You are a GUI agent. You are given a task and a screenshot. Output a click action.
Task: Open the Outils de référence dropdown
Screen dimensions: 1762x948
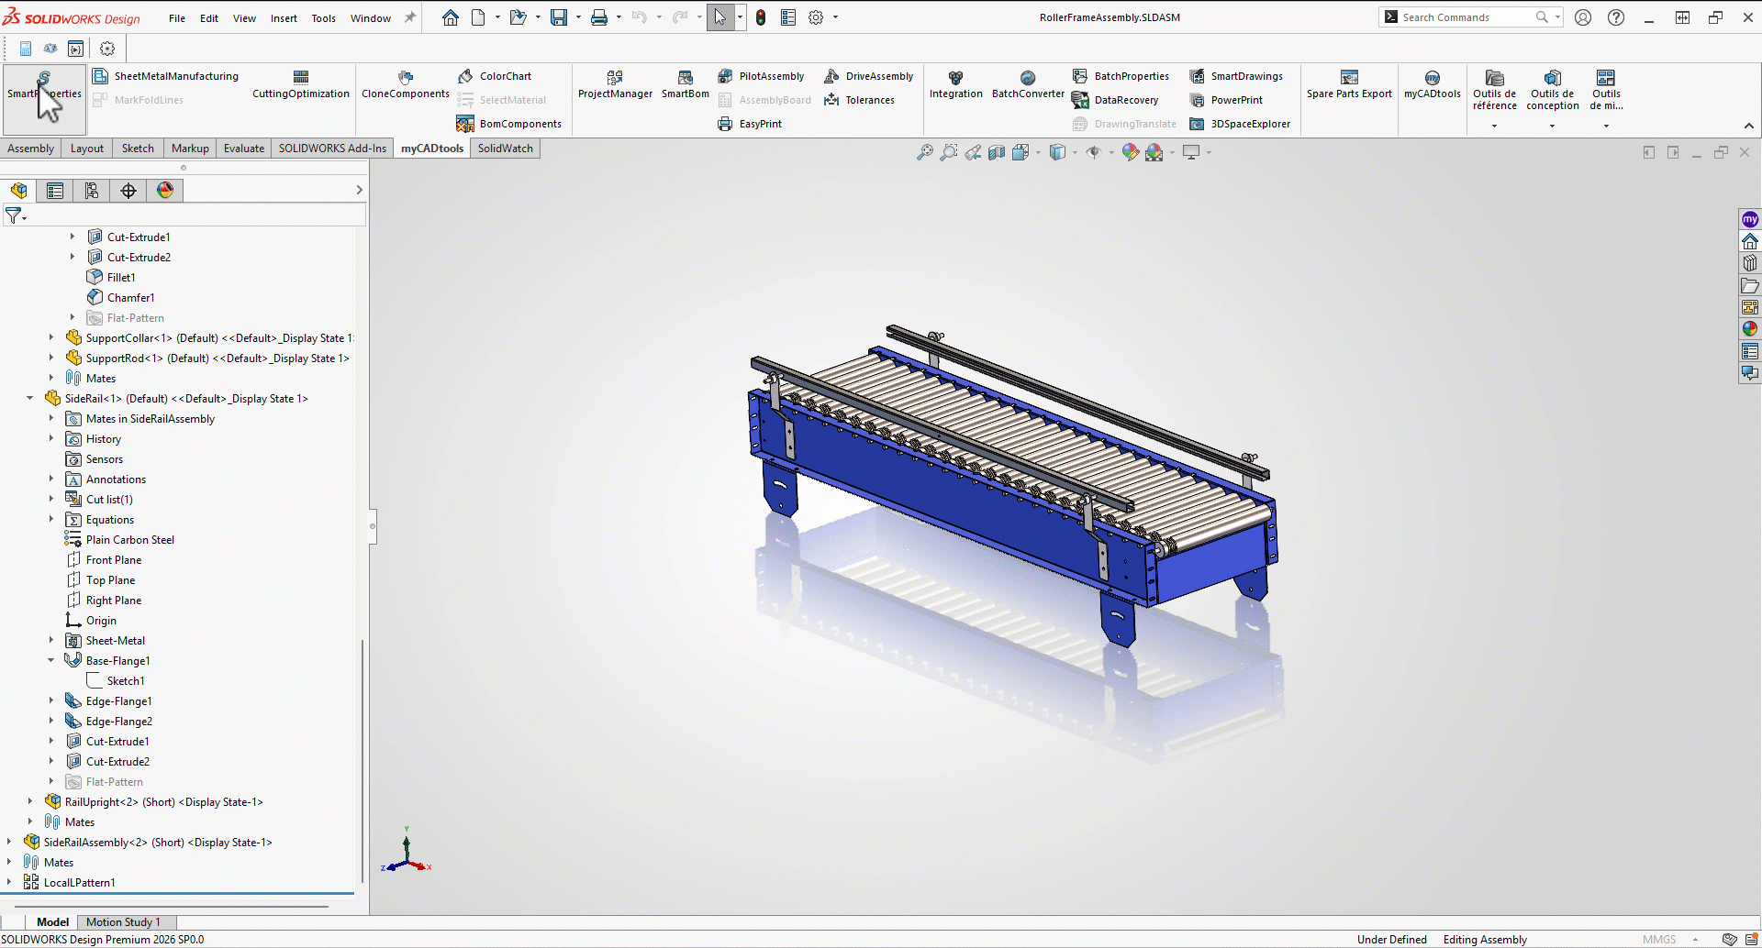click(x=1494, y=126)
